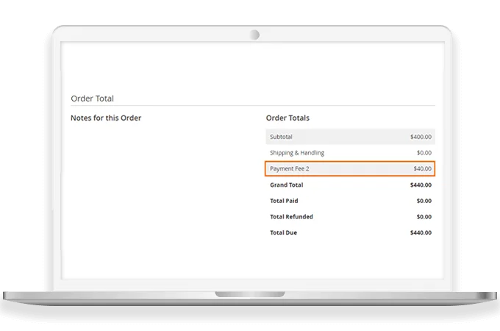Select the Total Refunded $0.00 value
The width and height of the screenshot is (500, 331).
pyautogui.click(x=424, y=217)
